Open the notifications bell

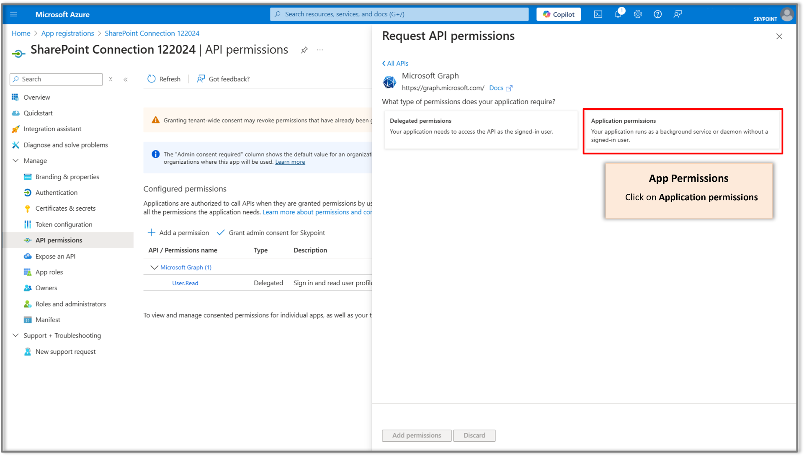[618, 14]
